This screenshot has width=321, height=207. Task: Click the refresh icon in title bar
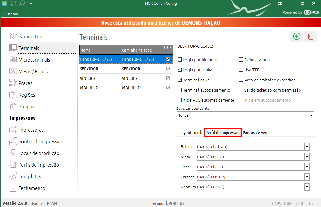[14, 3]
